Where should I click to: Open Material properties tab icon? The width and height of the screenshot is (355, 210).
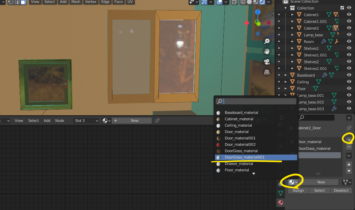click(x=281, y=203)
